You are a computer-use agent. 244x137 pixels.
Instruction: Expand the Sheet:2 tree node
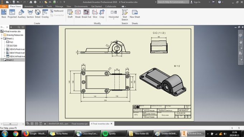(x=2, y=60)
